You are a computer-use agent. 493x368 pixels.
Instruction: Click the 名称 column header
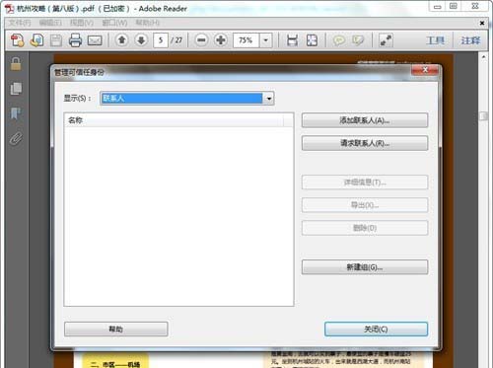pos(175,120)
